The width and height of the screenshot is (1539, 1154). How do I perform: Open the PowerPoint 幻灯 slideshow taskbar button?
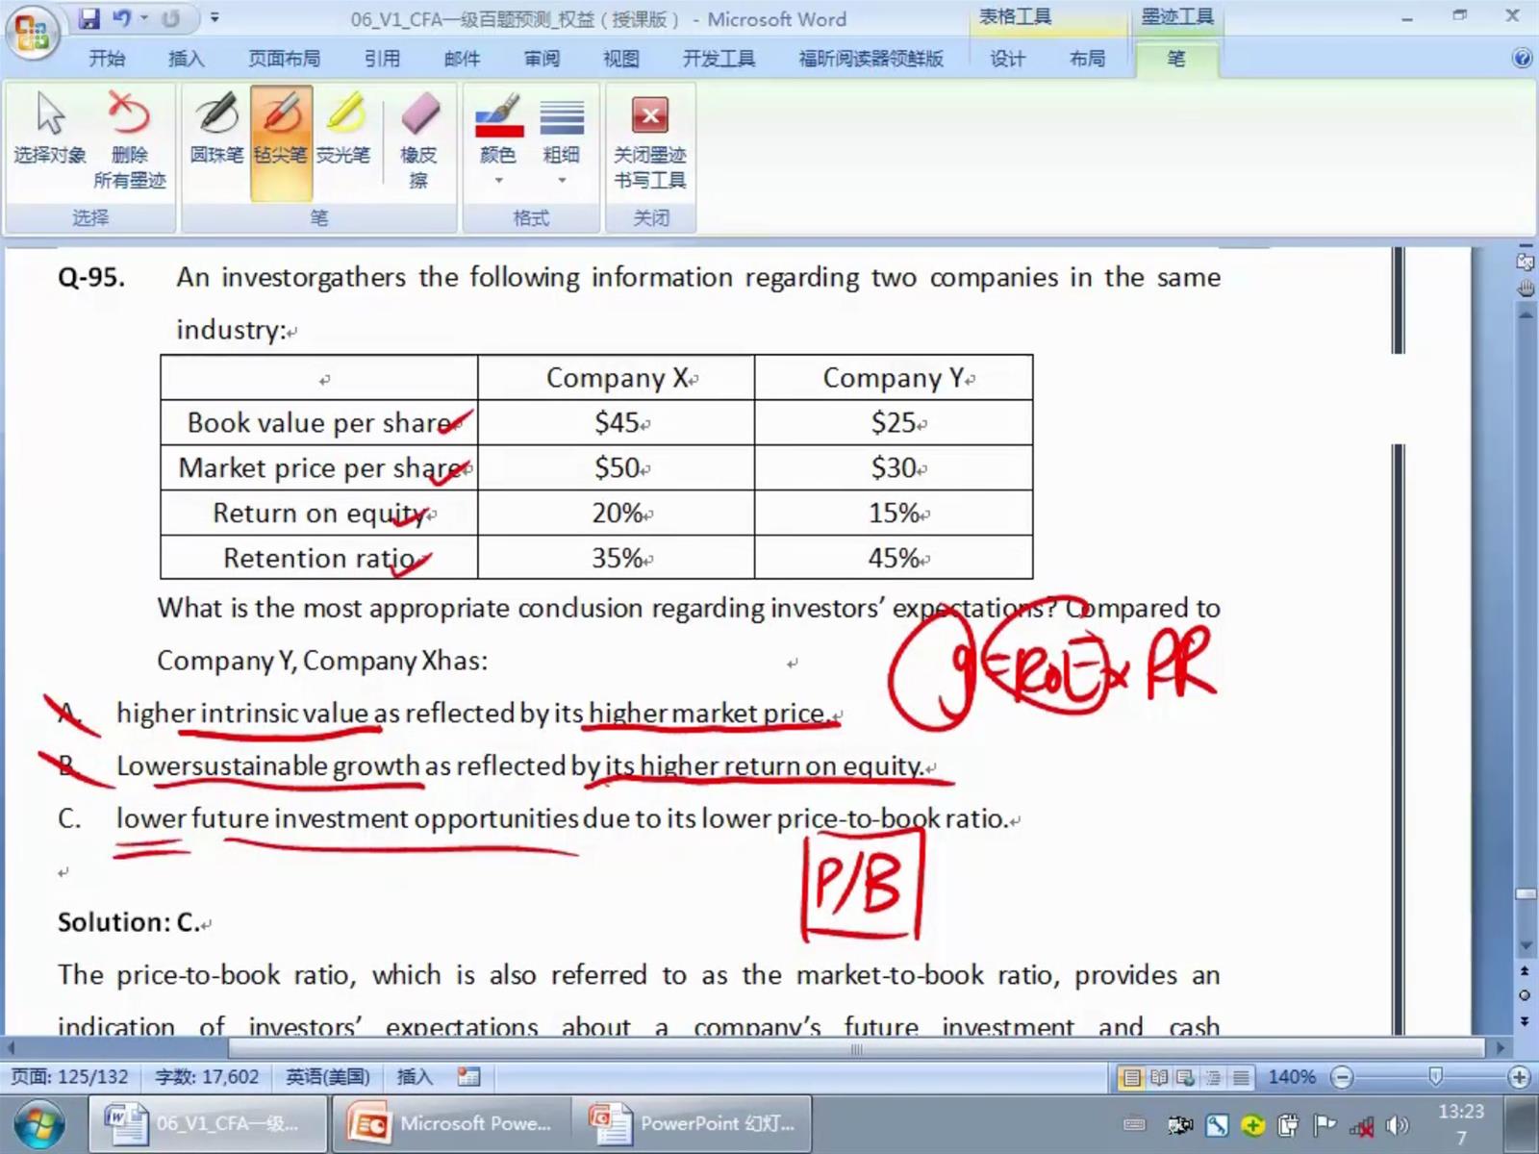(x=693, y=1123)
